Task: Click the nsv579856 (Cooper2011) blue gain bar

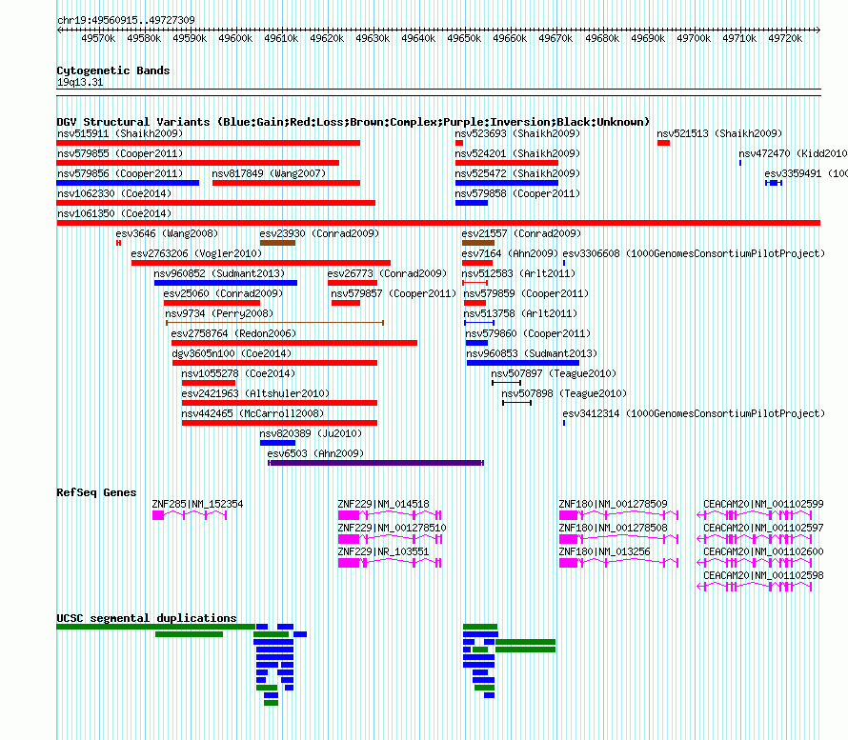Action: [x=128, y=183]
